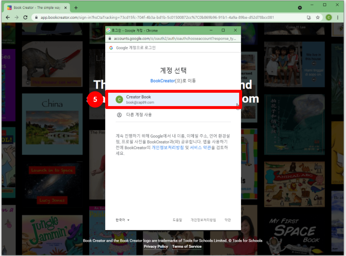Click the main Chrome address bar URL

pyautogui.click(x=157, y=17)
